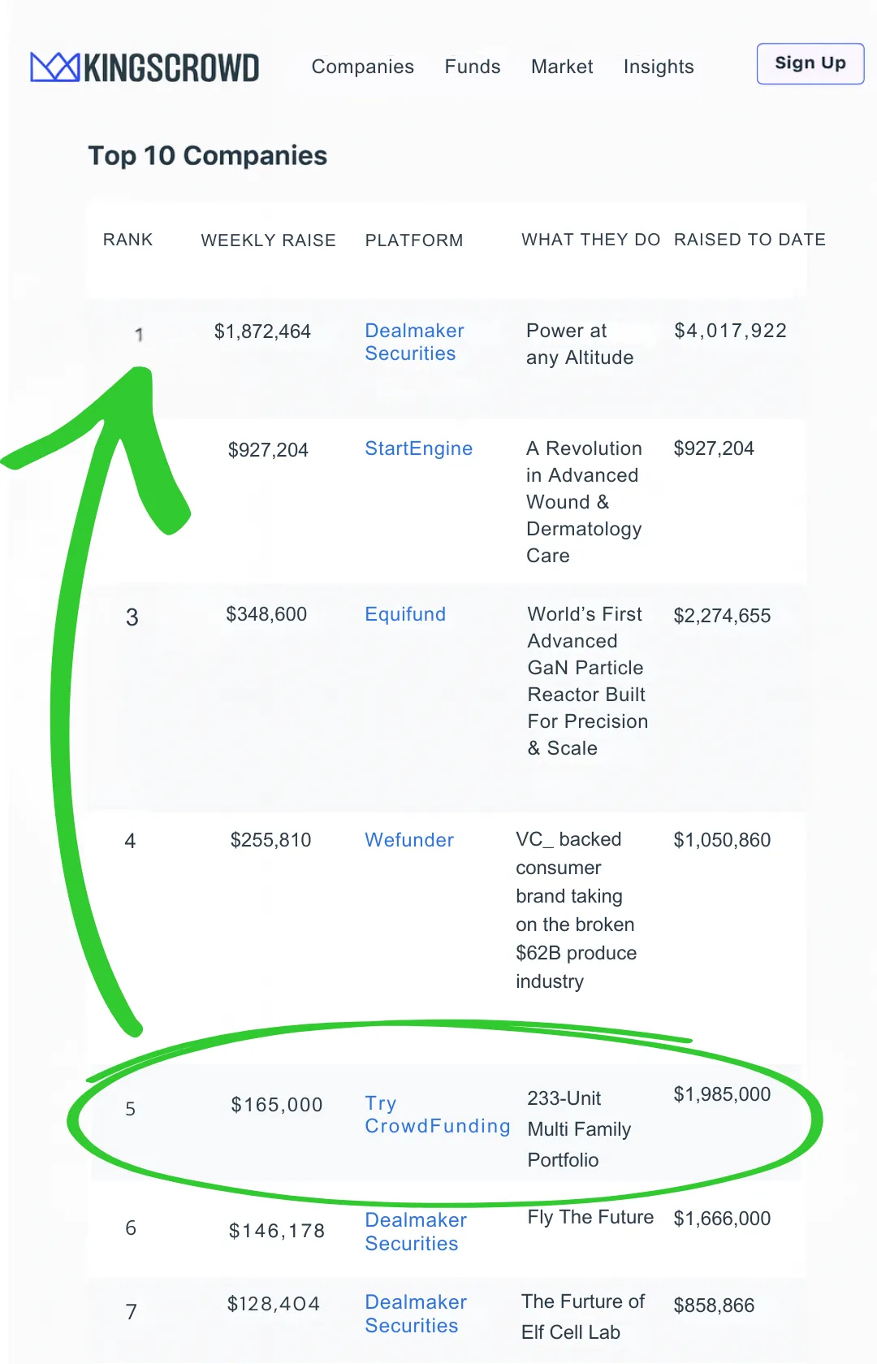Click the Rank column header
877x1364 pixels.
point(127,240)
